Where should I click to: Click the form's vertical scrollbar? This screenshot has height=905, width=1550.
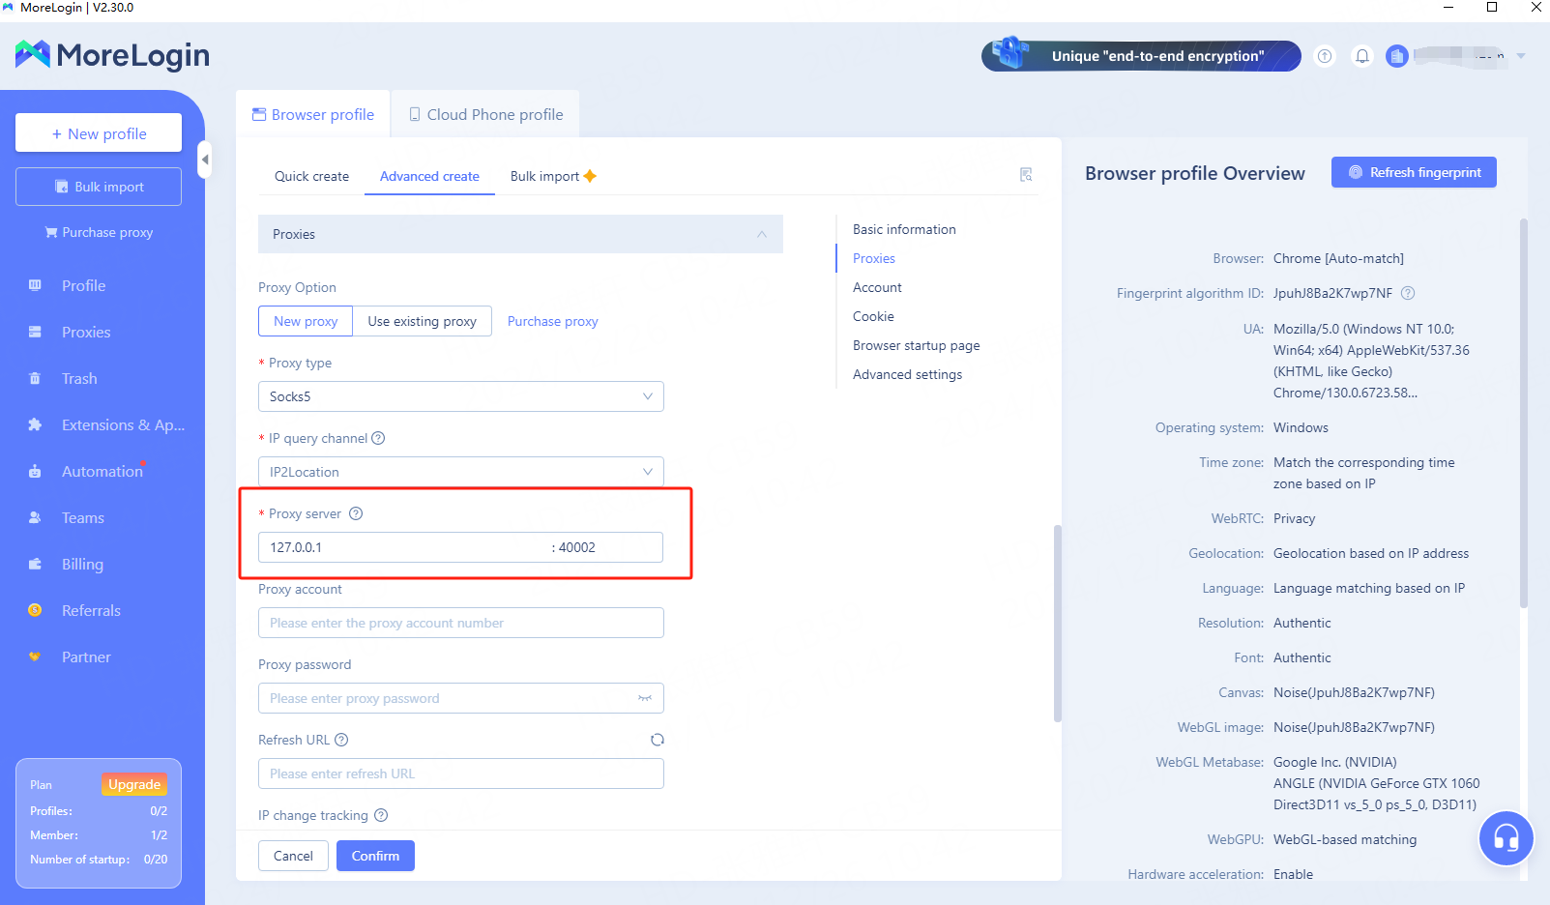(1057, 623)
